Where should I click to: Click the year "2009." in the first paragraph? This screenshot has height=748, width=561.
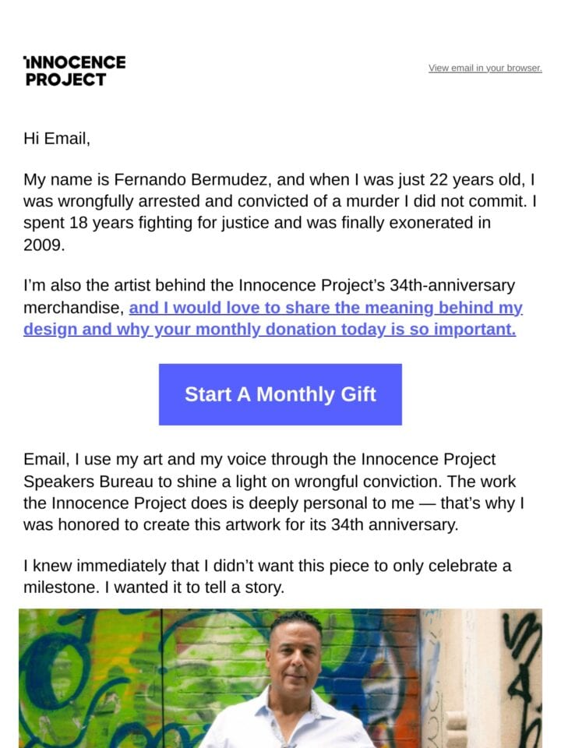(x=44, y=245)
